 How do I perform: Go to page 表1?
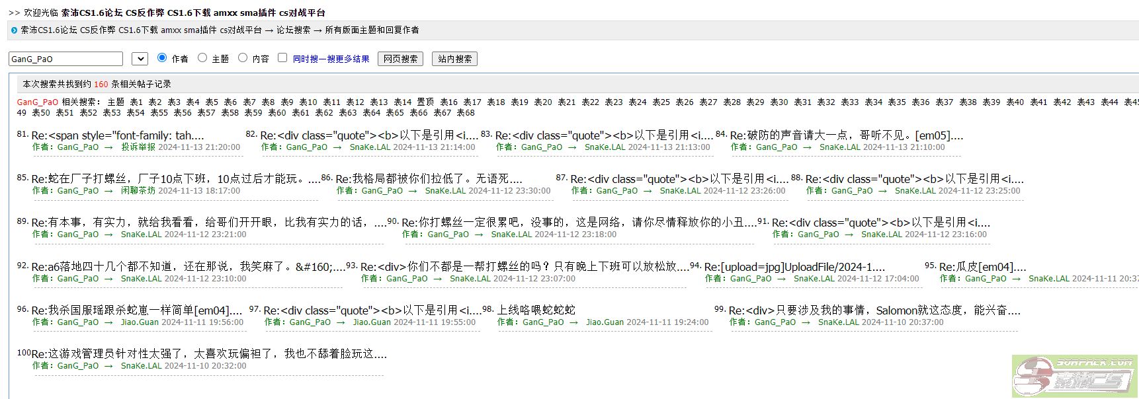tap(136, 102)
